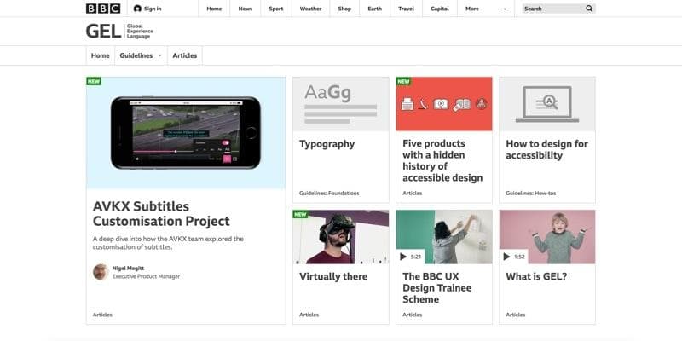Image resolution: width=682 pixels, height=341 pixels.
Task: Open Earth in BBC top bar
Action: click(x=374, y=9)
